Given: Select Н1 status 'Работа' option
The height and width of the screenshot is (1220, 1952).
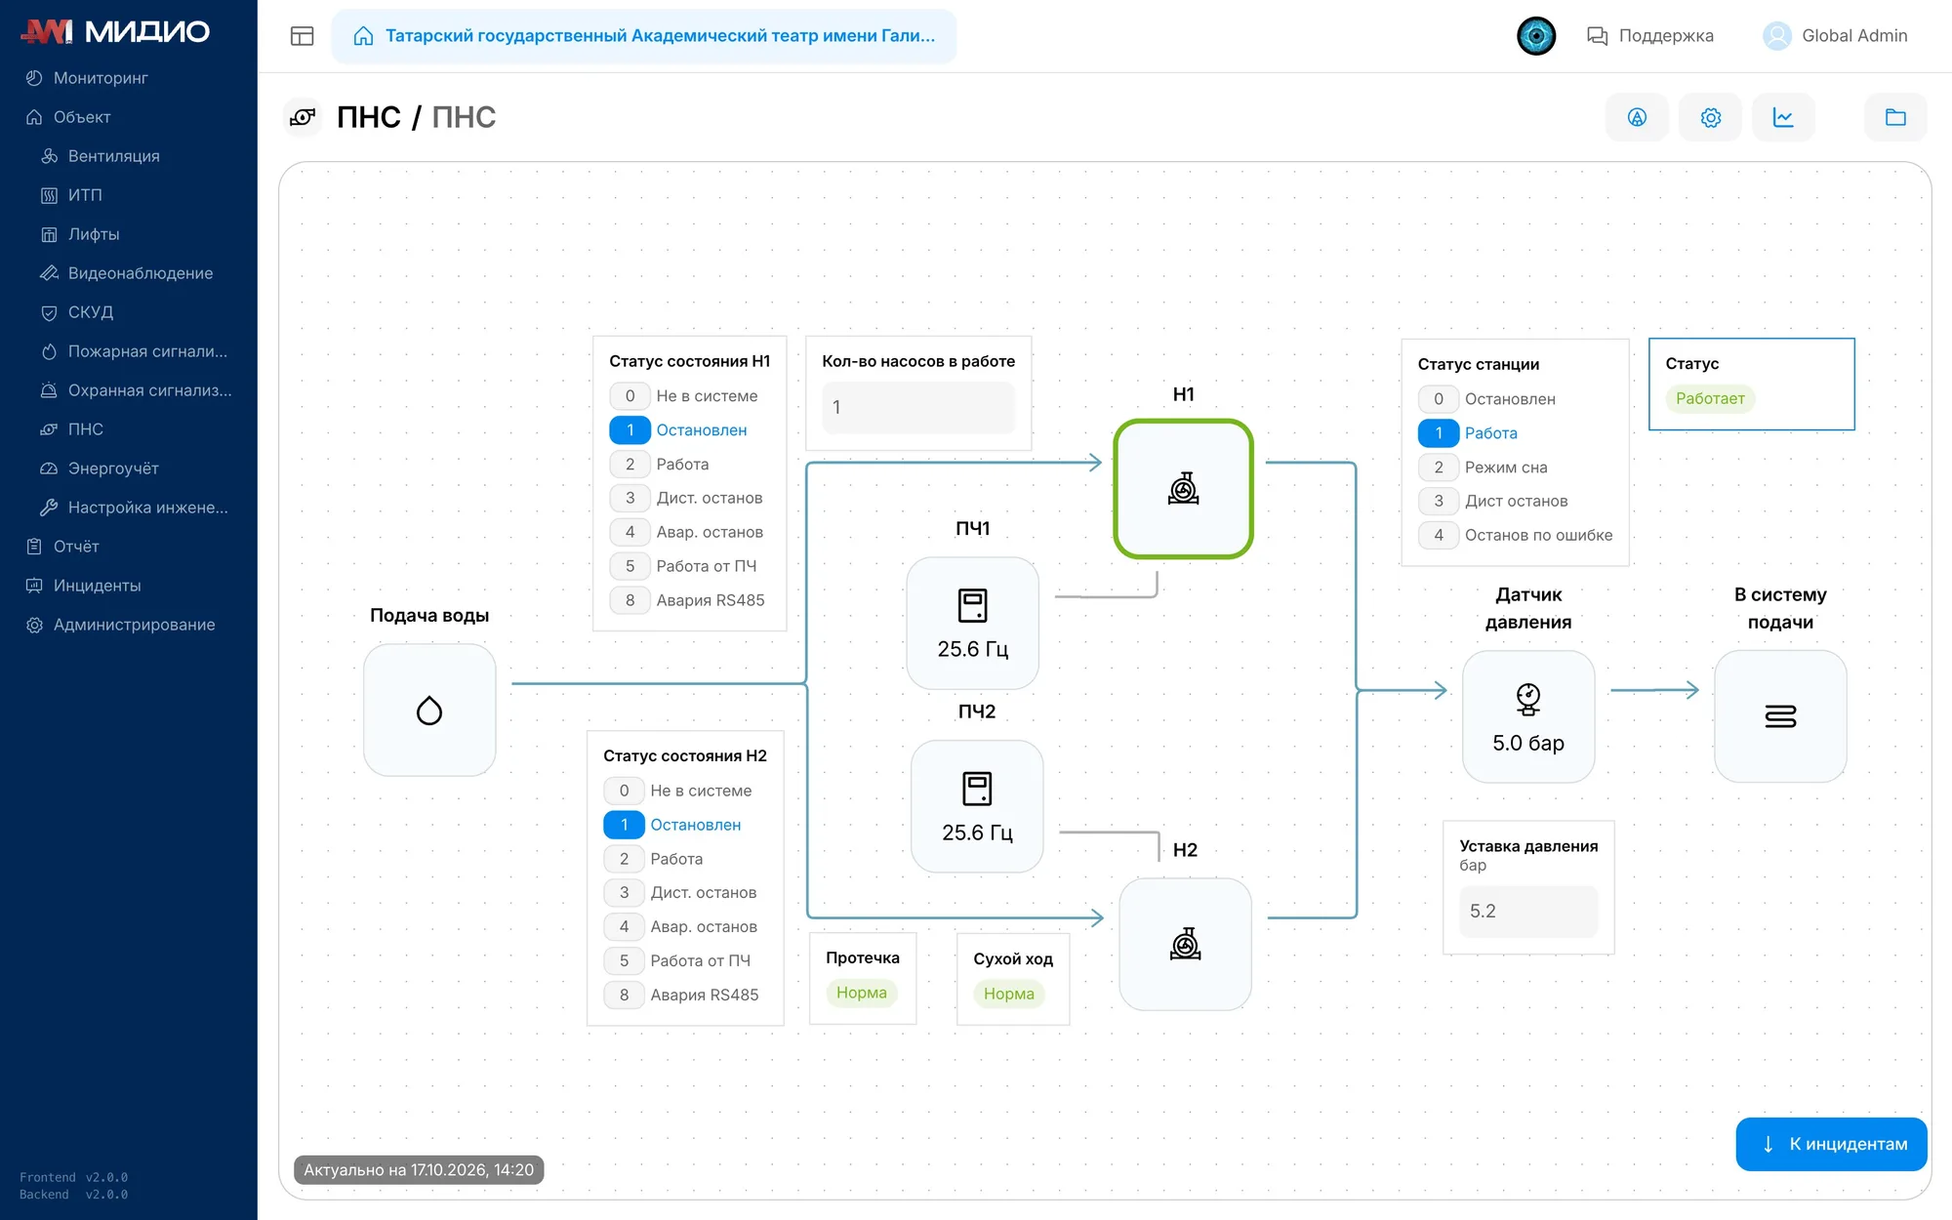Looking at the screenshot, I should click(x=660, y=464).
